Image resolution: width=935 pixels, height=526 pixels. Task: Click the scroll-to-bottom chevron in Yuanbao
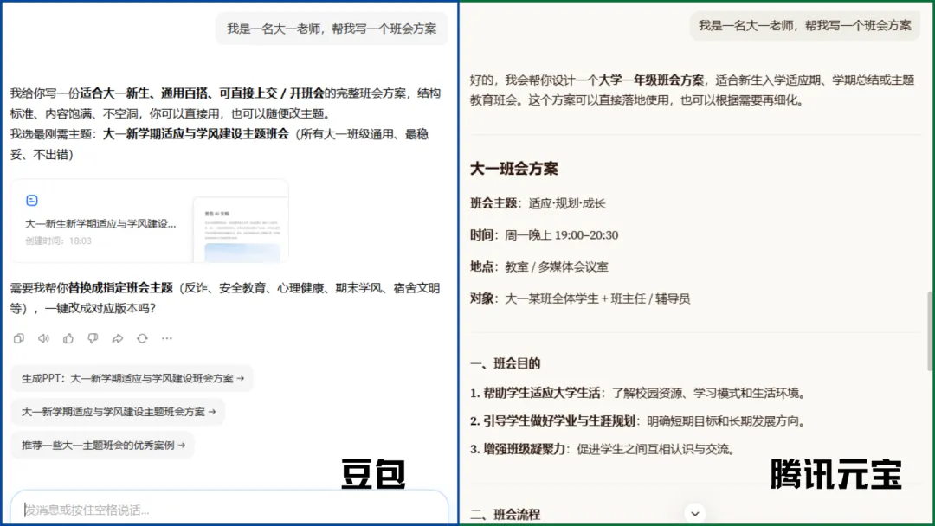[694, 514]
